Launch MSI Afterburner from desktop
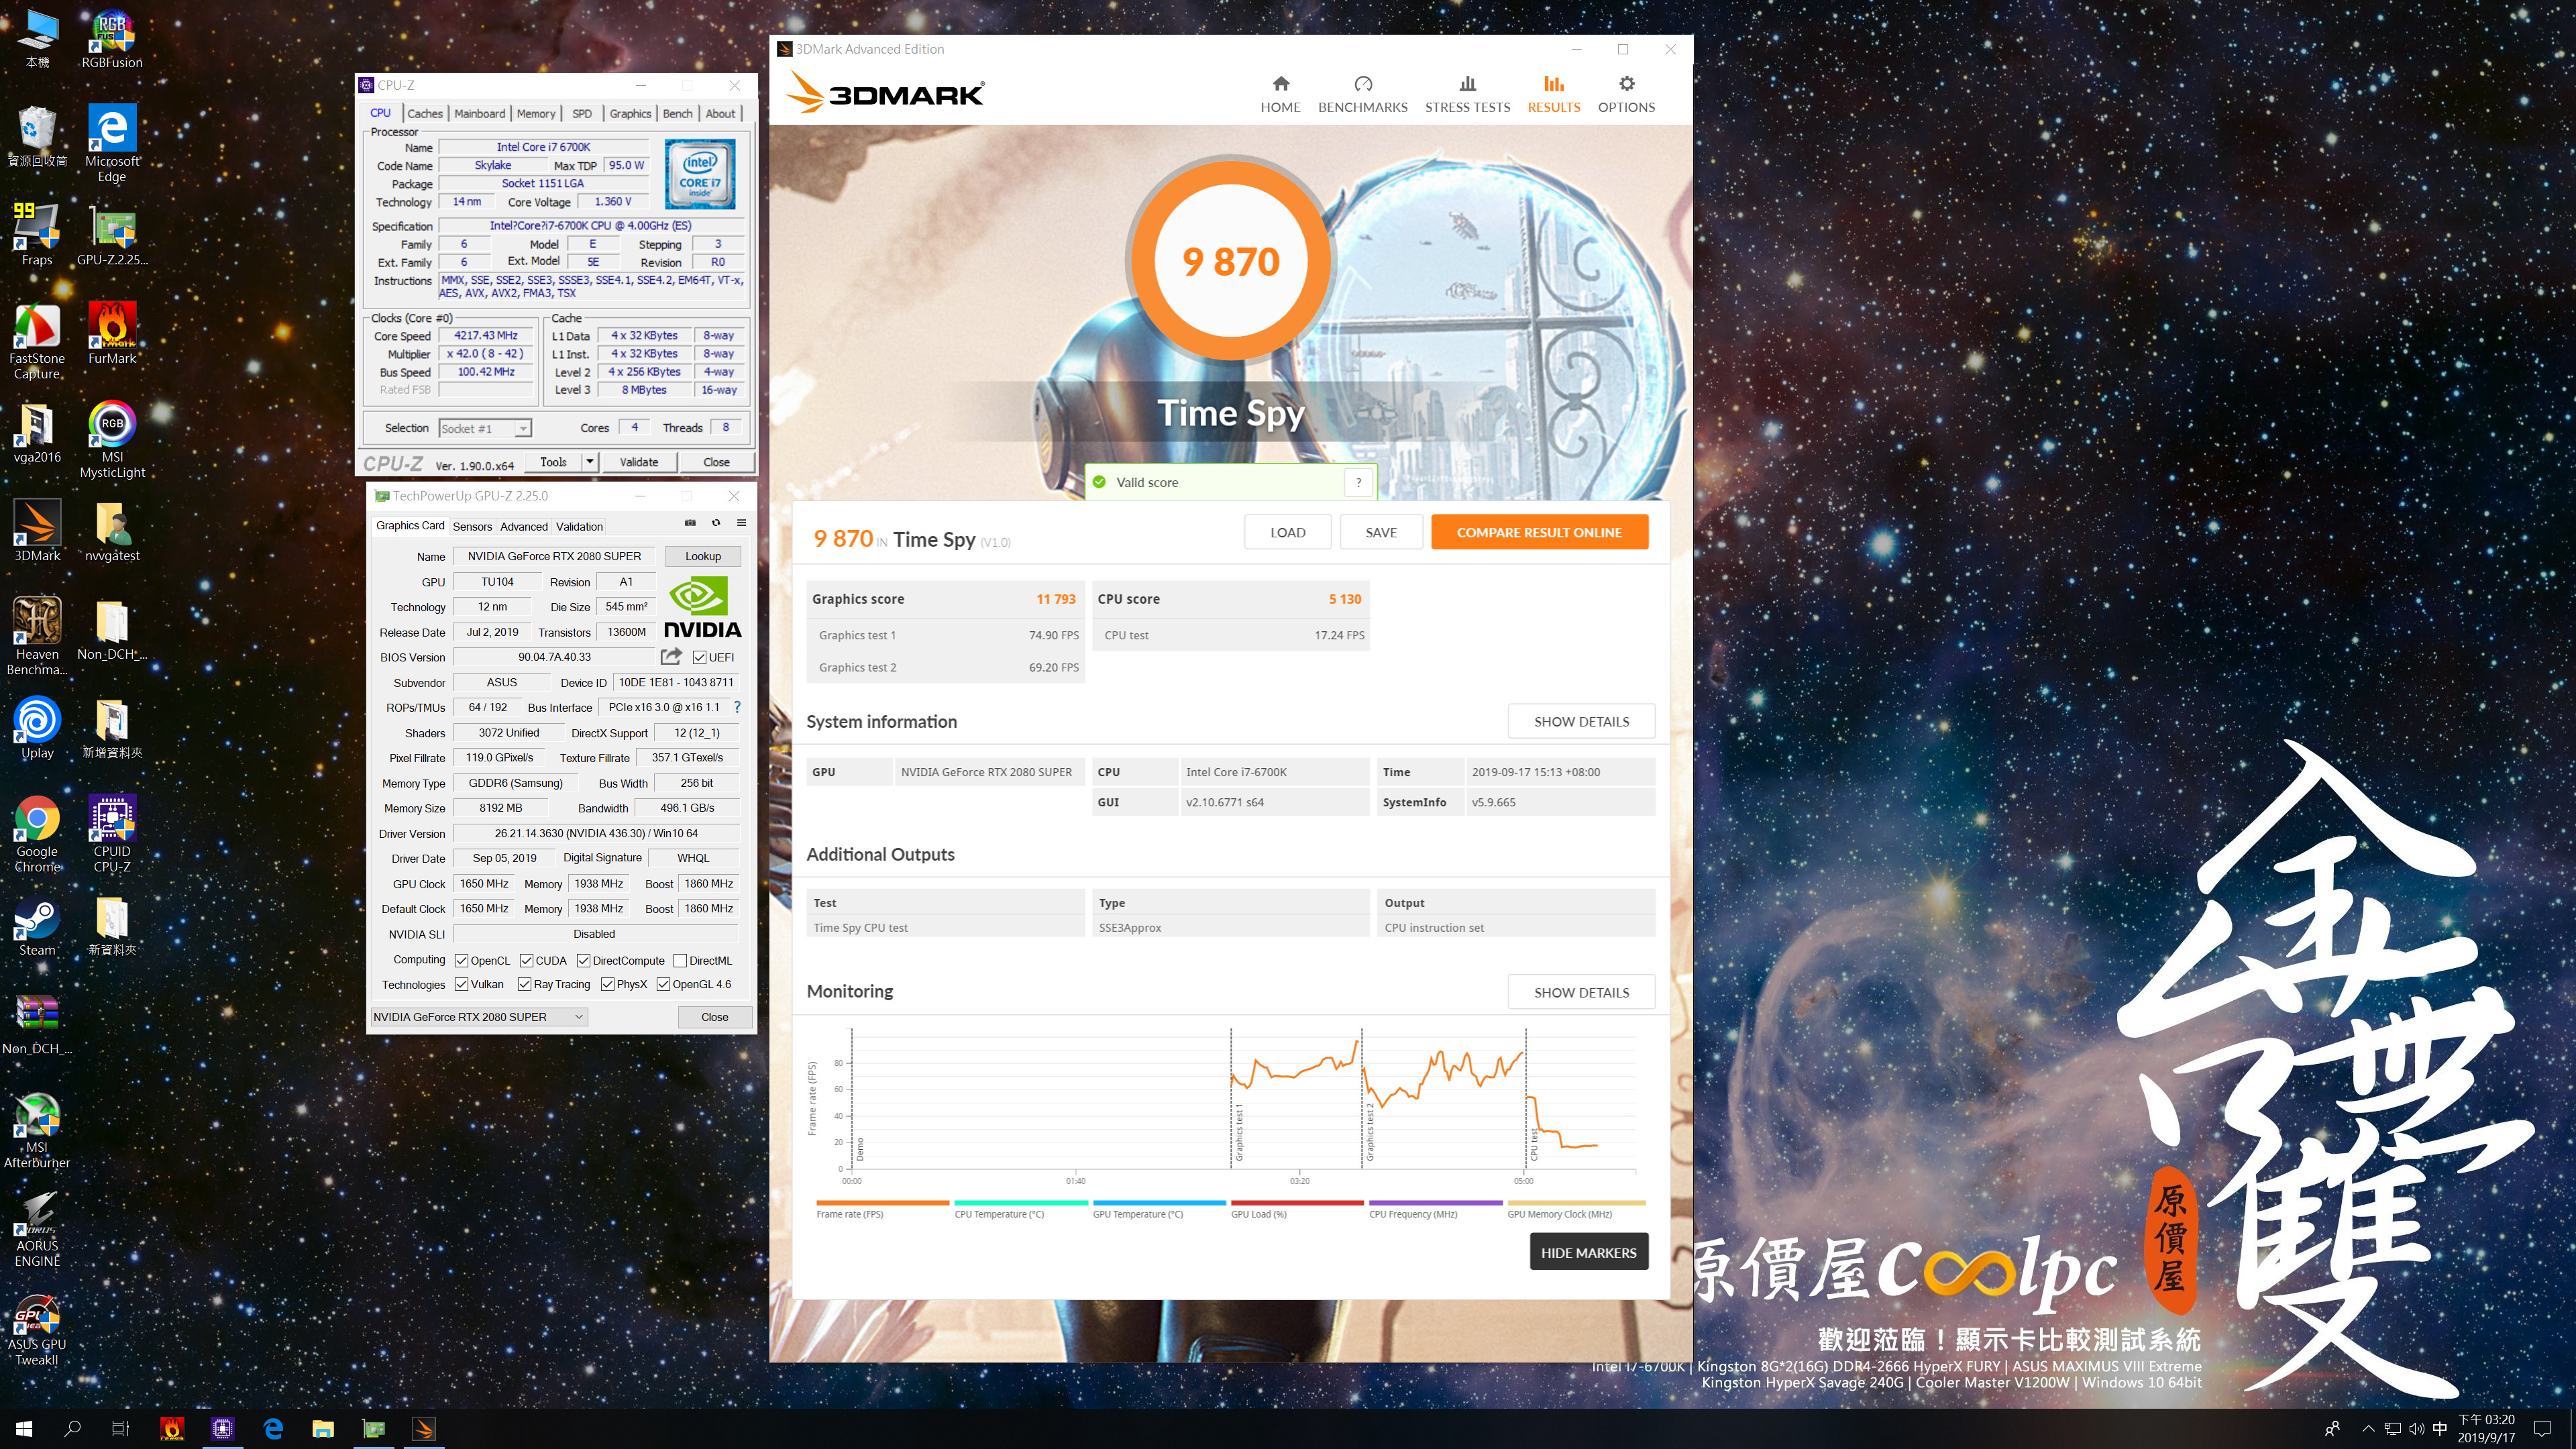Screen dimensions: 2576x1449 pyautogui.click(x=37, y=1131)
